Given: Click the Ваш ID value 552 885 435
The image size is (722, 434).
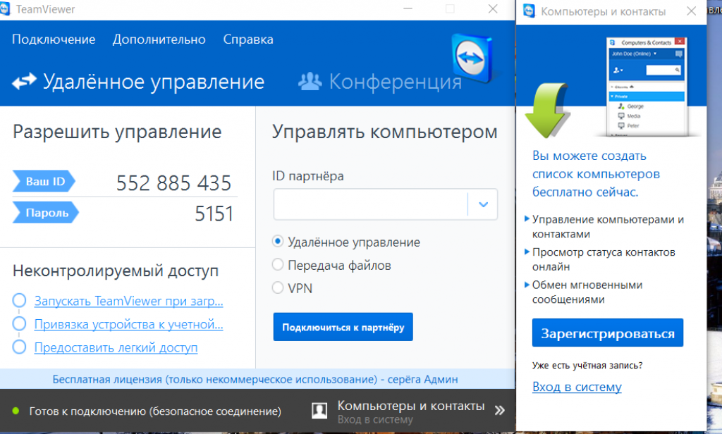Looking at the screenshot, I should click(x=173, y=182).
